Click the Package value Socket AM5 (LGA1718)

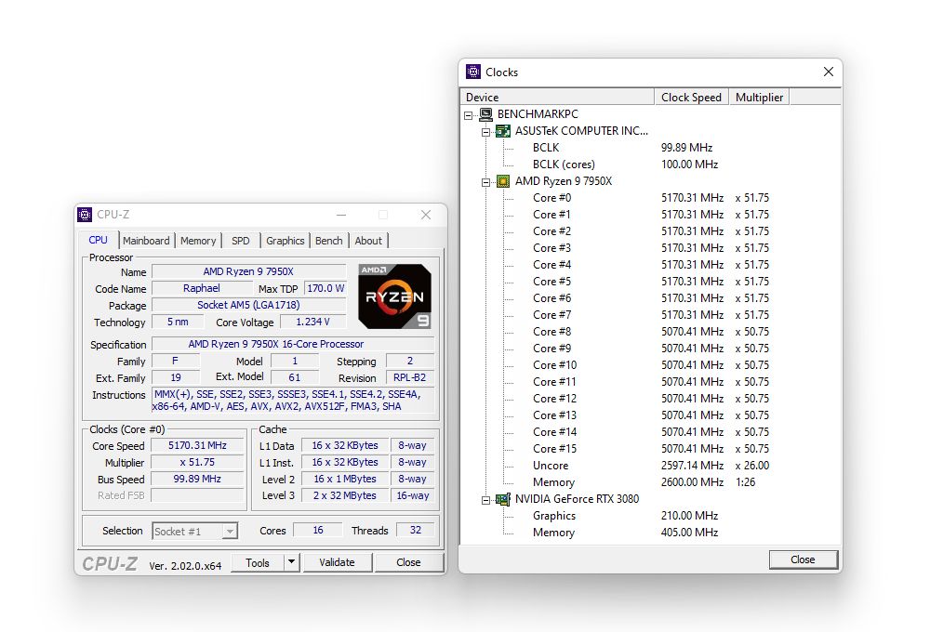[x=248, y=305]
